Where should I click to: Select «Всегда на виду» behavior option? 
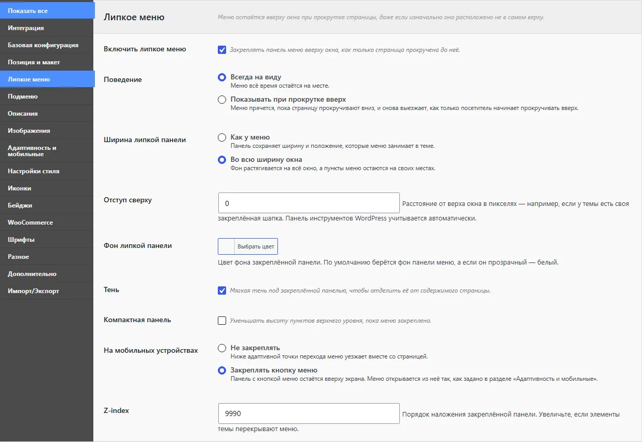click(x=222, y=77)
